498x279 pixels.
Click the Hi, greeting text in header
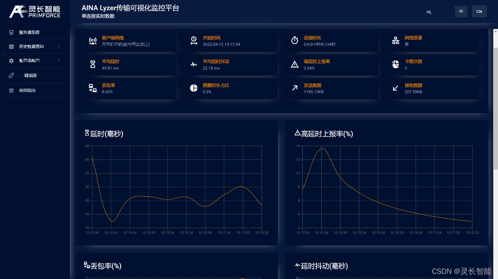click(x=429, y=12)
